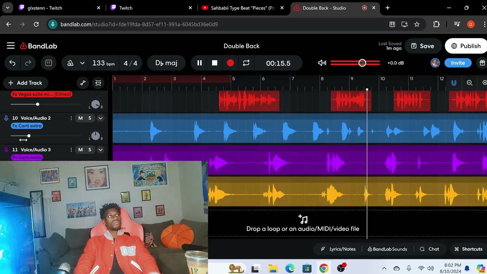Image resolution: width=487 pixels, height=274 pixels.
Task: Open the Lyrics/Notes panel
Action: point(338,249)
